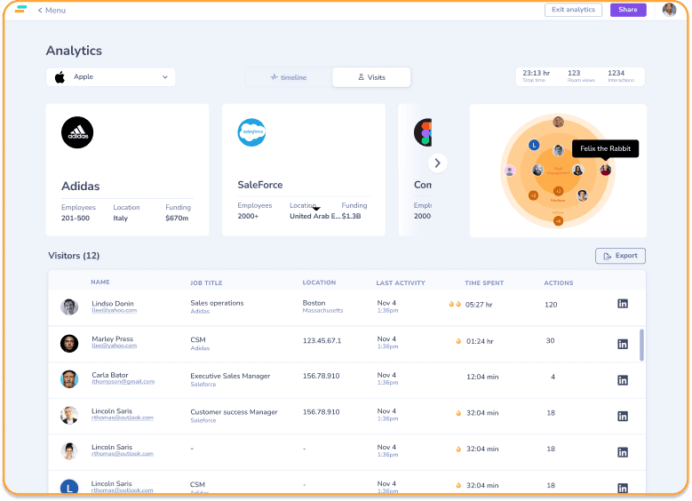Sort by the JOB TITLE column header
This screenshot has height=501, width=692.
[x=206, y=283]
